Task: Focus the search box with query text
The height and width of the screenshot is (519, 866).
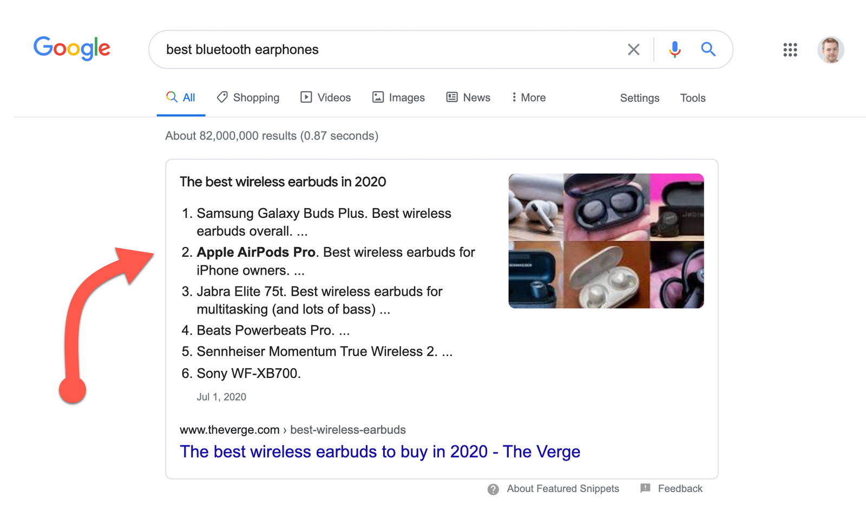Action: (x=379, y=50)
